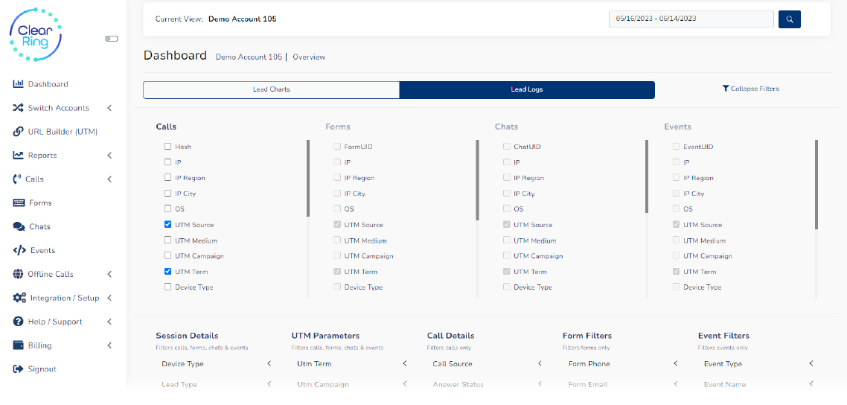Click the Integration / Setup gears icon
Screen dimensions: 847x405
coord(19,298)
